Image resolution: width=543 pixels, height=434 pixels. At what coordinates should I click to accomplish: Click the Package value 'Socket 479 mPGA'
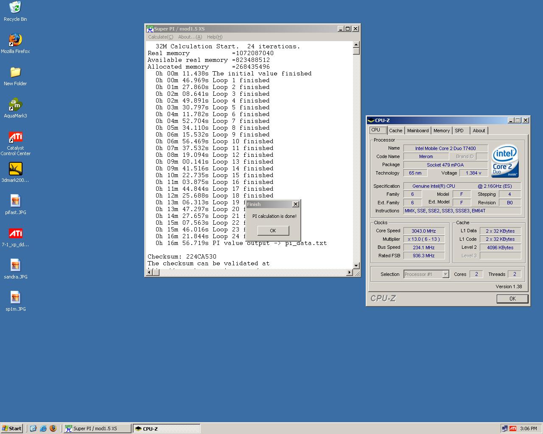(445, 165)
